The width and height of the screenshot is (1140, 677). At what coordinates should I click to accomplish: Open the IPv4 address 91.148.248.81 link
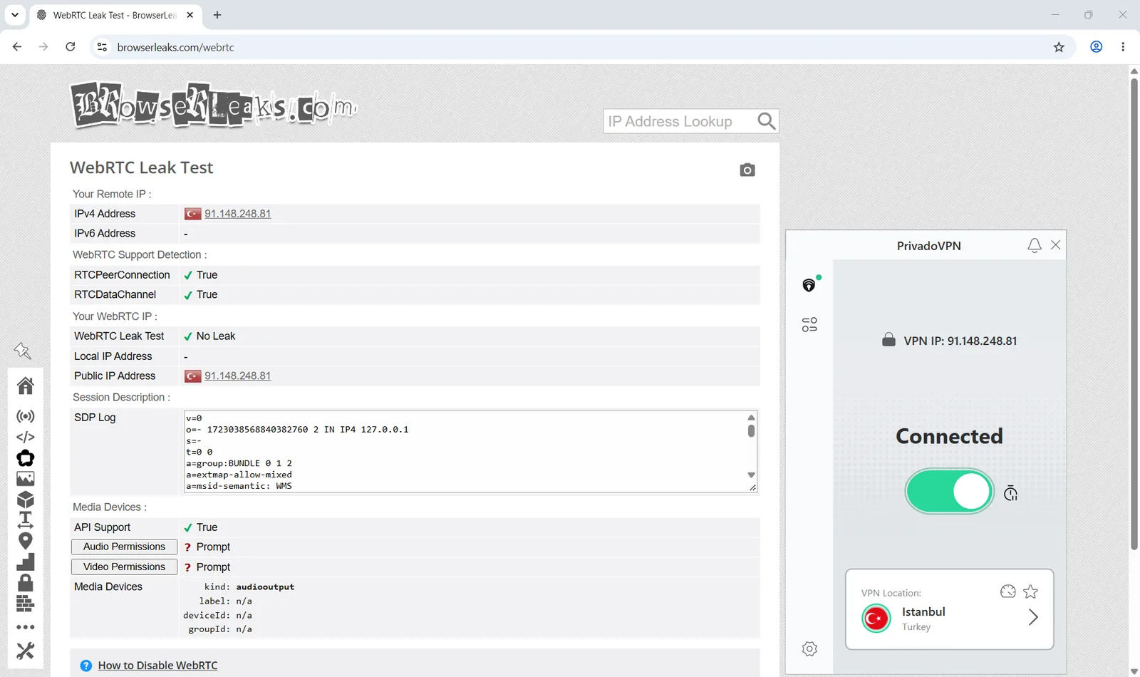click(237, 214)
